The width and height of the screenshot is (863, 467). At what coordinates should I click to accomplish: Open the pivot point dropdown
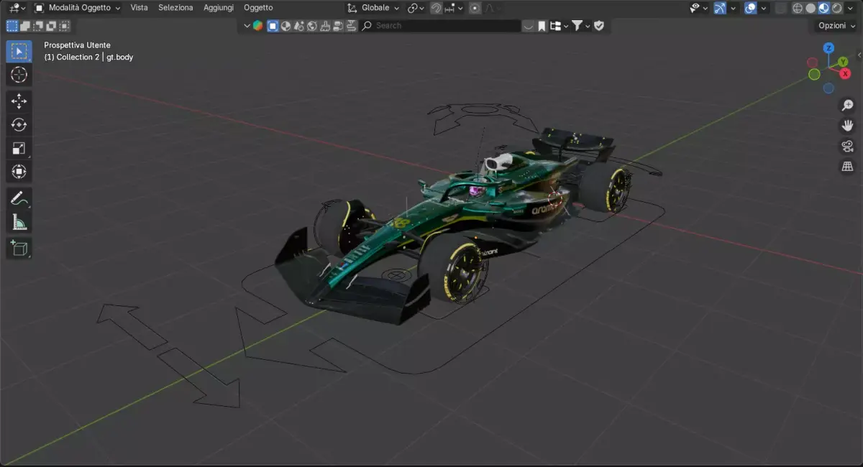(x=416, y=8)
